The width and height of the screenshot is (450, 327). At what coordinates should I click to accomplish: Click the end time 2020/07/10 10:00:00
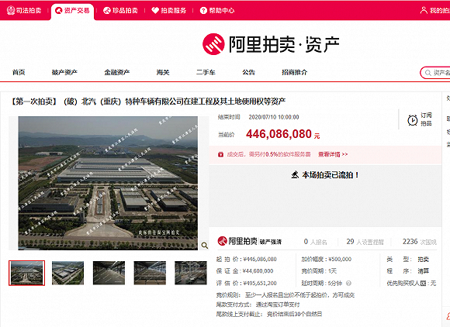click(274, 117)
